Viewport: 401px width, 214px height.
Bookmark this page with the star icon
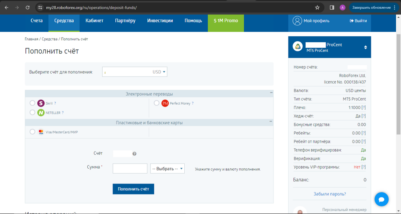tap(317, 7)
